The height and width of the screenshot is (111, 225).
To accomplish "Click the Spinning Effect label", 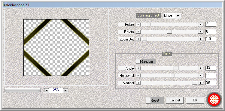I will coord(148,16).
